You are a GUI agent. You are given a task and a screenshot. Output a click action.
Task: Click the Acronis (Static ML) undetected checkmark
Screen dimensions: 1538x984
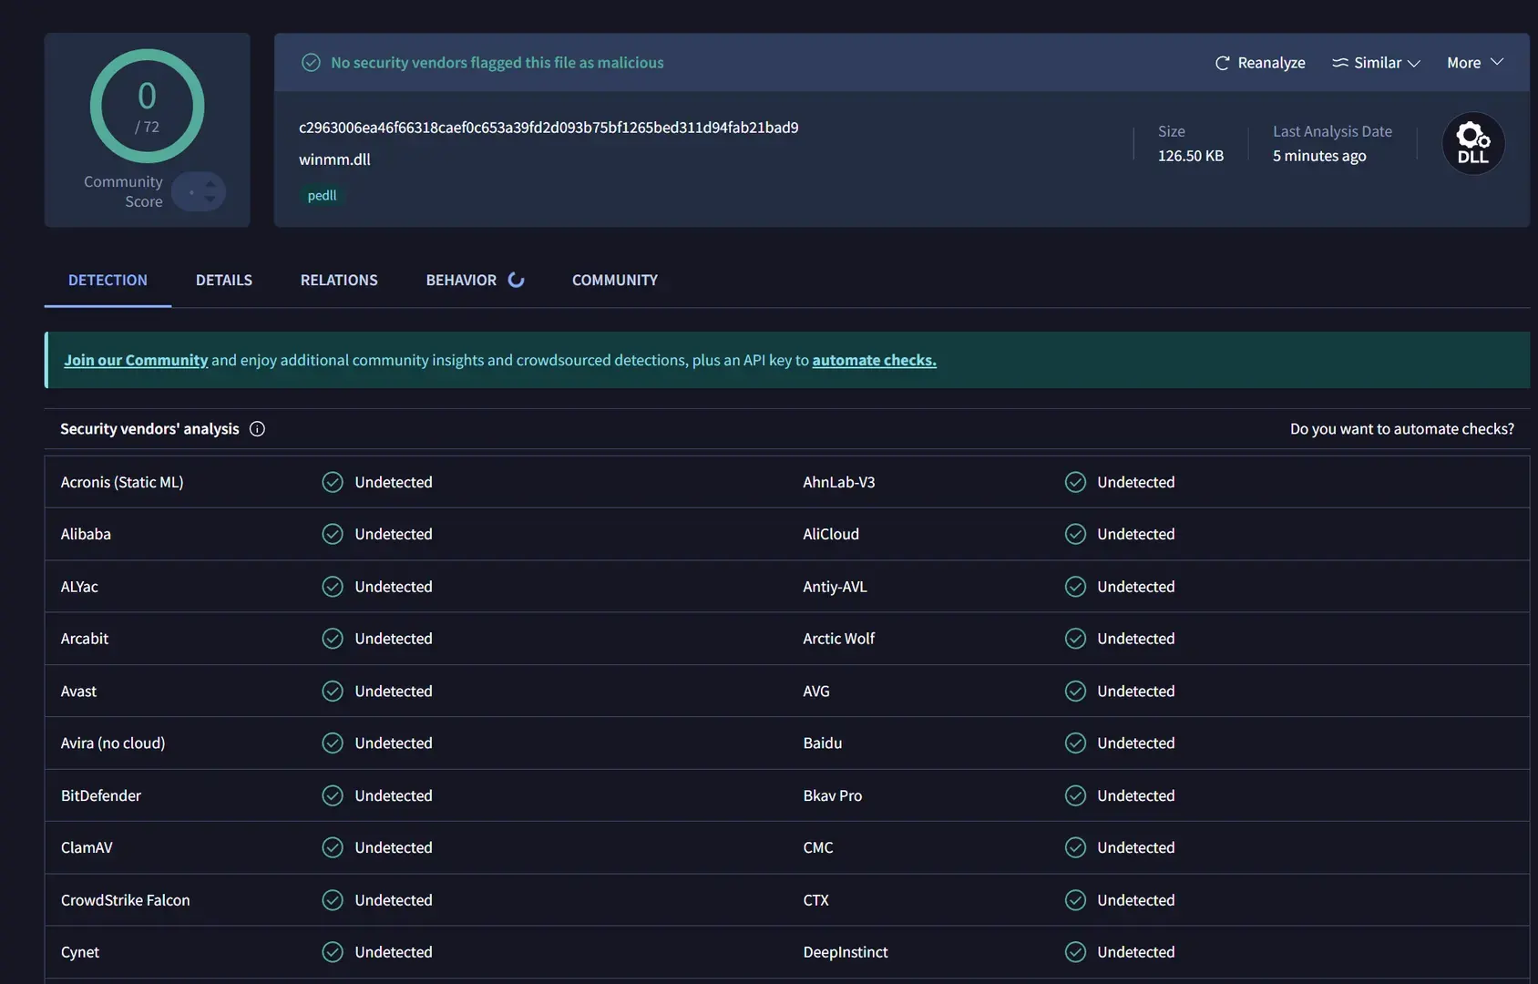(x=333, y=482)
